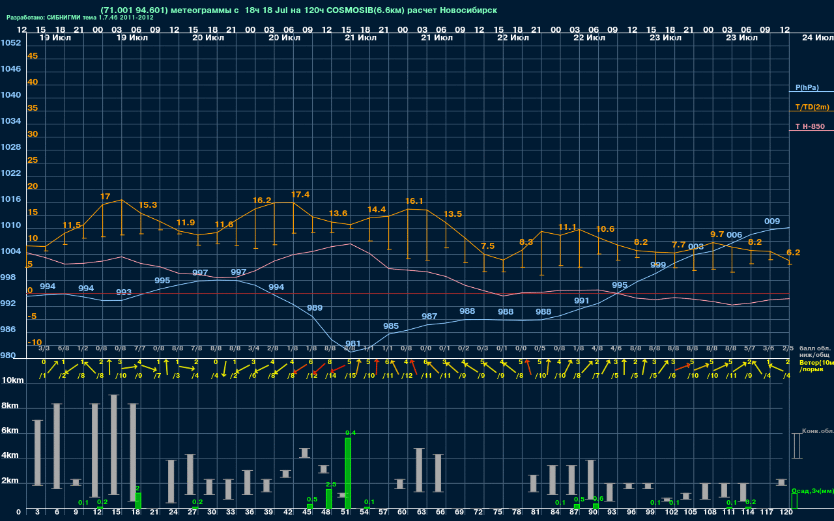Click the green precipitation bar at hour 48
The width and height of the screenshot is (834, 521).
[329, 500]
